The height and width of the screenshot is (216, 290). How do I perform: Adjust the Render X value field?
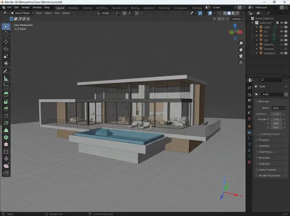(x=276, y=120)
